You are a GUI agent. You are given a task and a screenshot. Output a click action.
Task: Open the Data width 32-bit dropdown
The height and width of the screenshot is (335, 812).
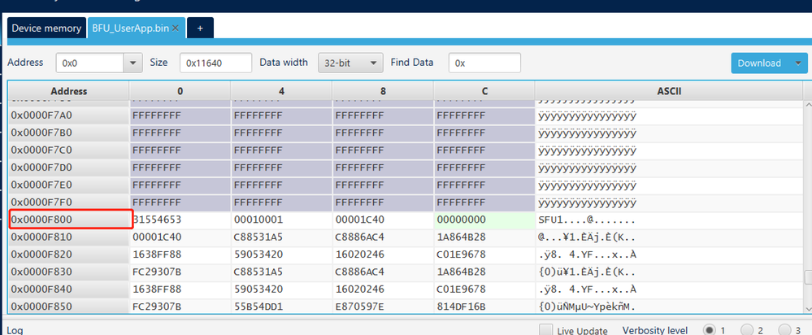click(x=350, y=63)
